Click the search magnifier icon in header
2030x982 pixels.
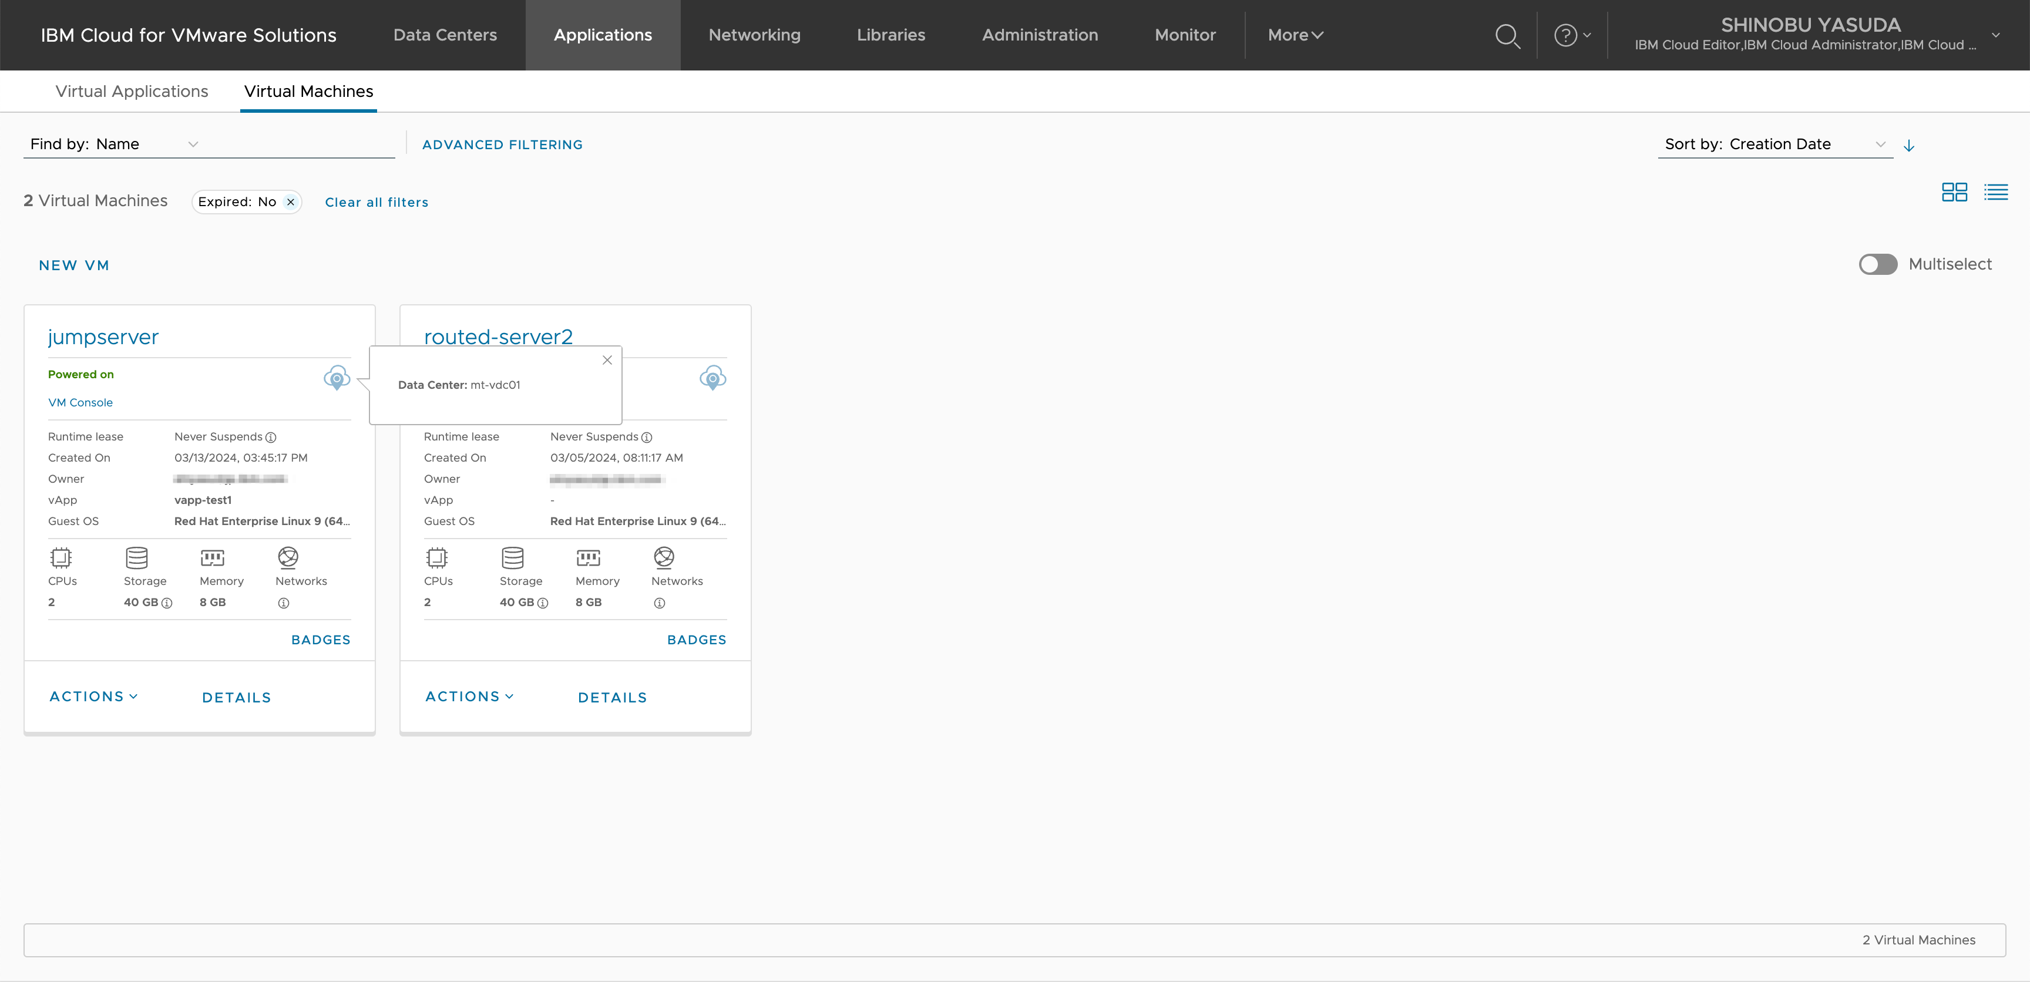(1507, 36)
